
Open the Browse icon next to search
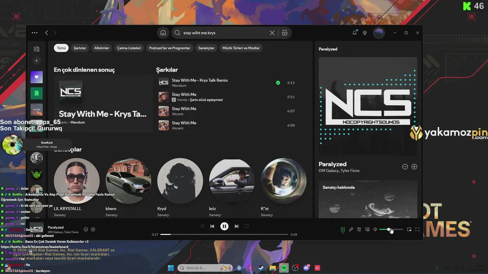[284, 33]
